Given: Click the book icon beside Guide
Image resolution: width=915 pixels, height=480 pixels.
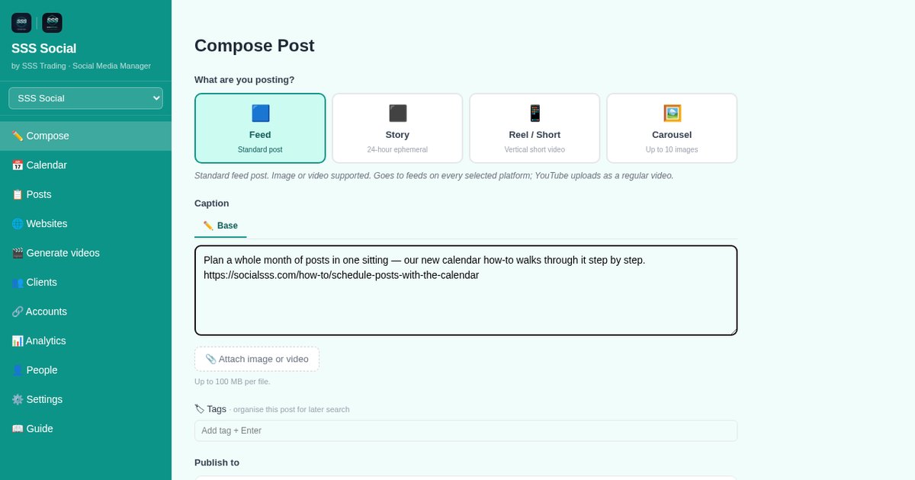Looking at the screenshot, I should click(x=18, y=429).
